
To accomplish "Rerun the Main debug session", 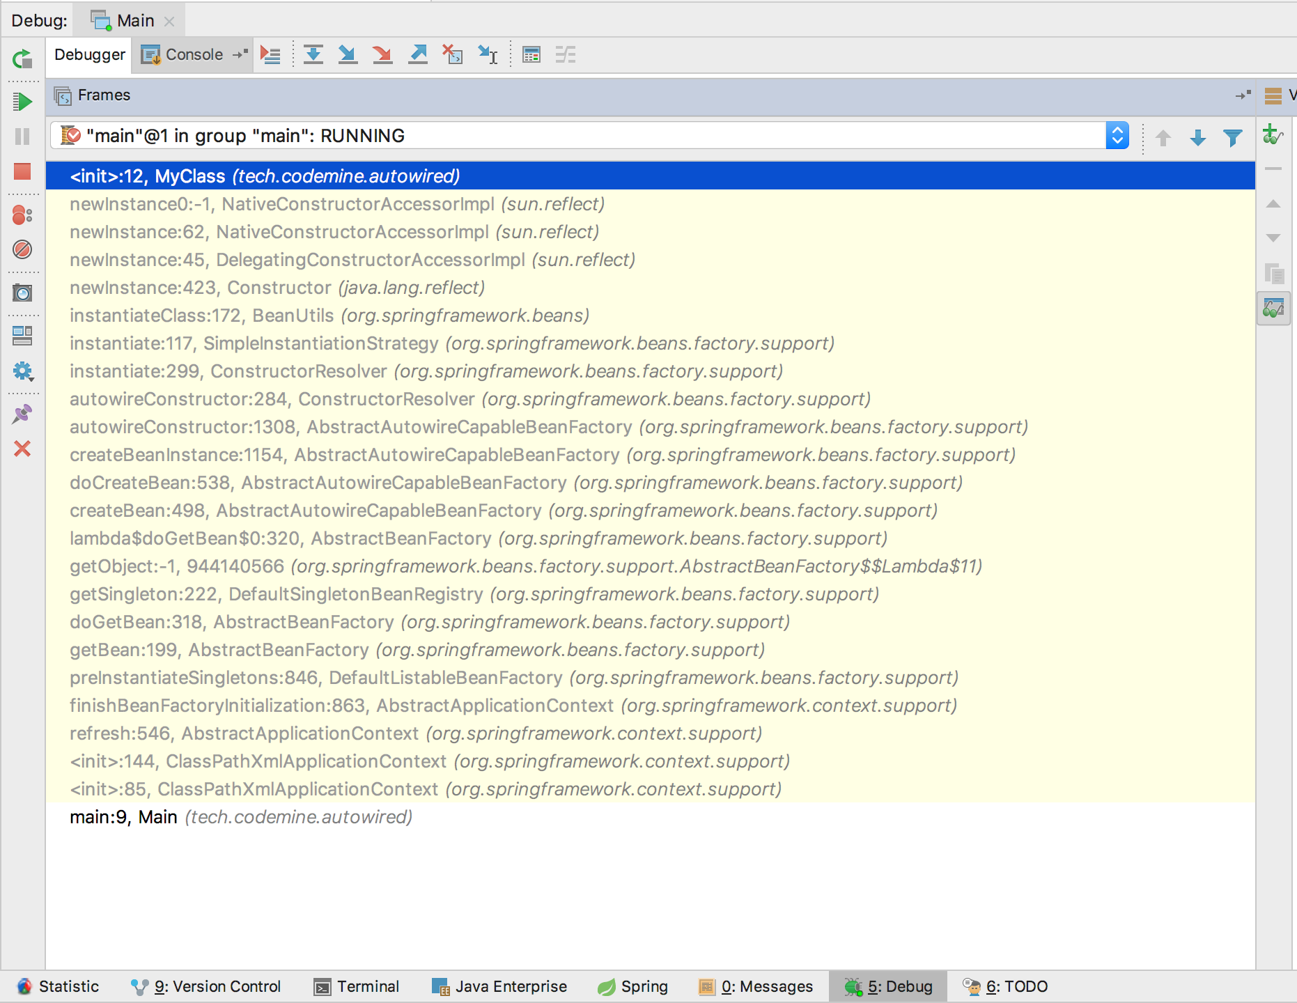I will click(x=22, y=59).
